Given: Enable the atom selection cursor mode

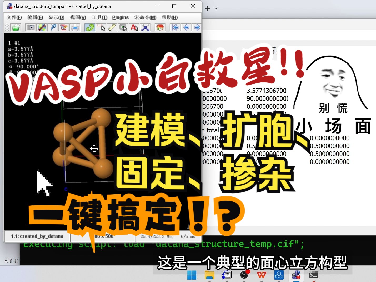Looking at the screenshot, I should 101,27.
